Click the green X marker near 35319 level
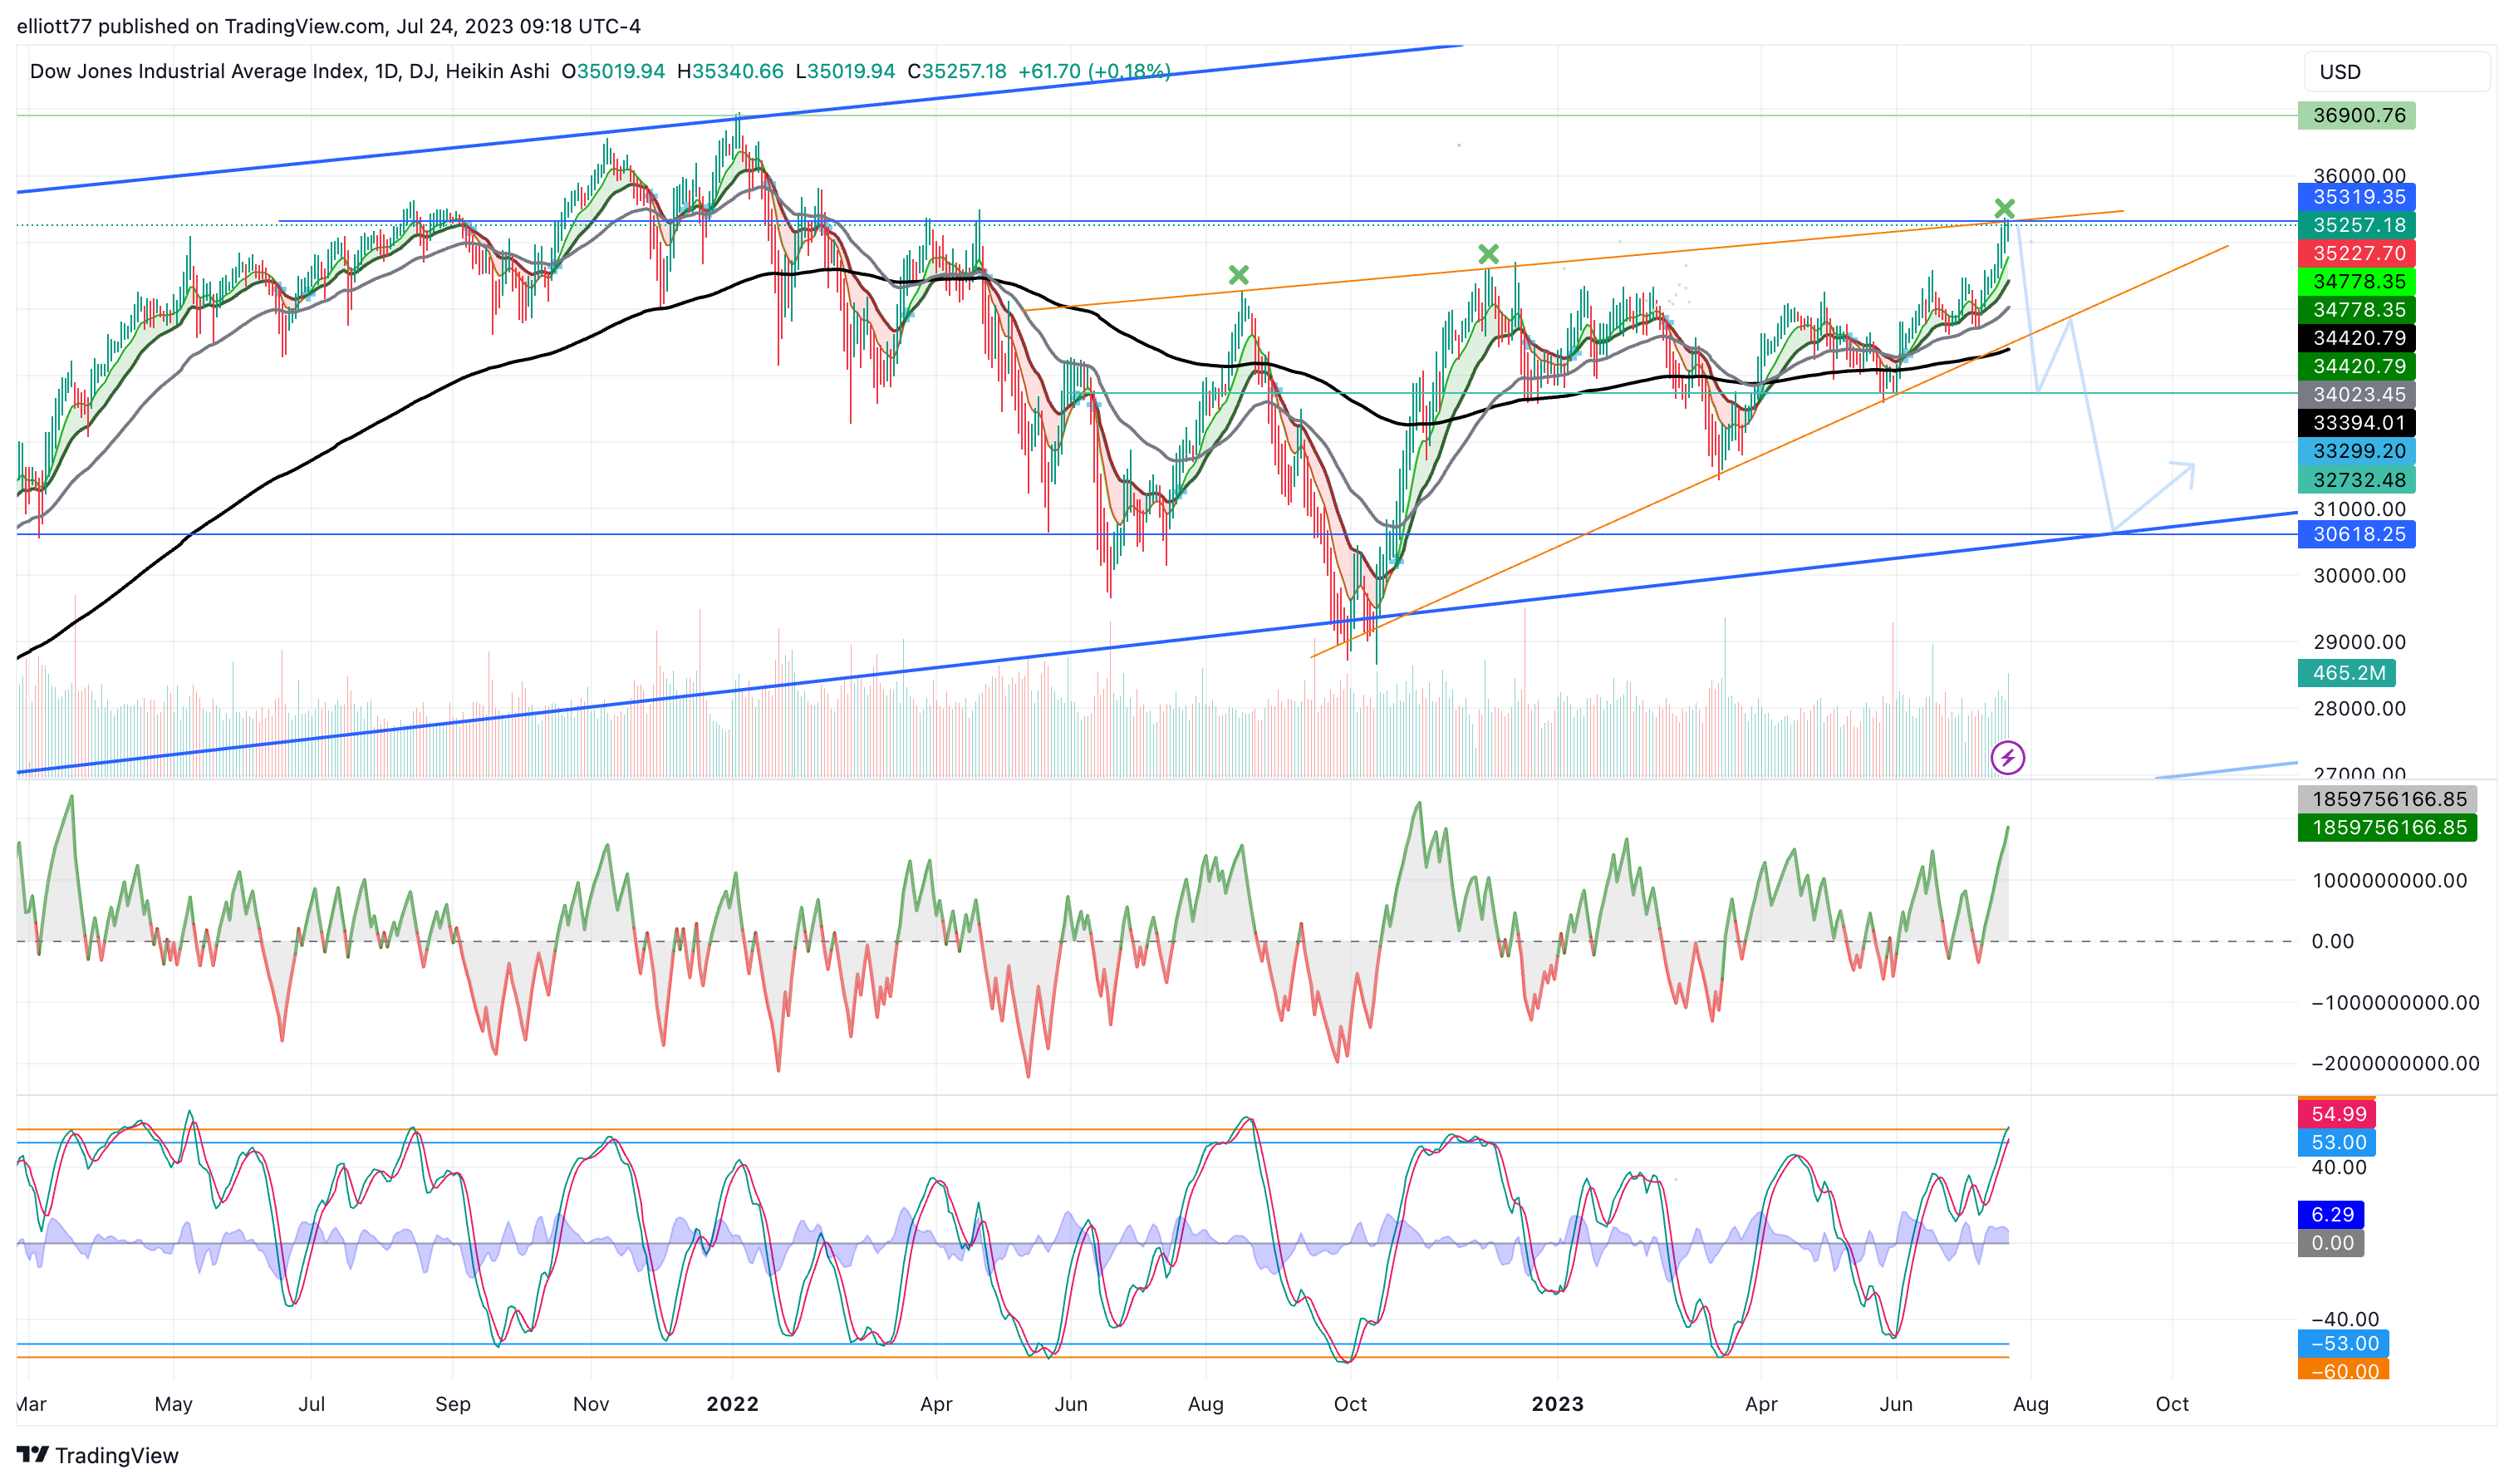Image resolution: width=2514 pixels, height=1484 pixels. tap(2004, 208)
